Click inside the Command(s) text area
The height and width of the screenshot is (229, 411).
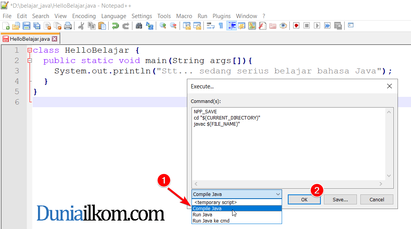coord(288,144)
